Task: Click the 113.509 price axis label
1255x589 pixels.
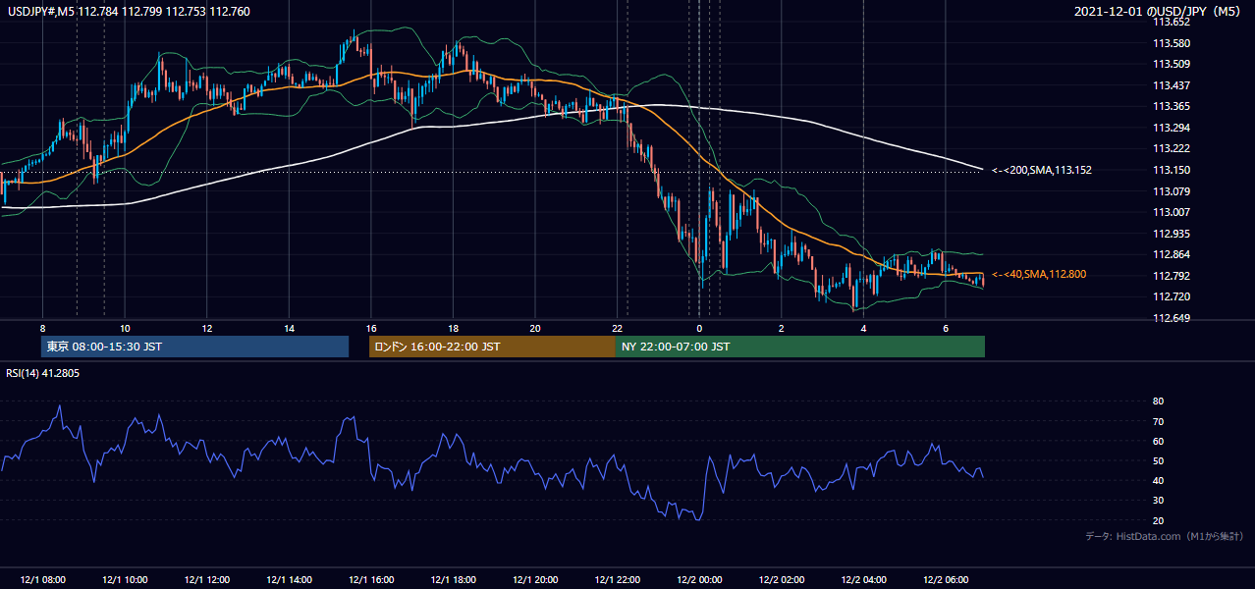Action: (1171, 64)
